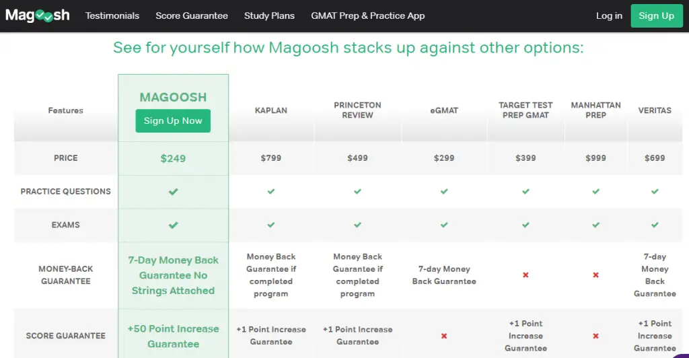This screenshot has height=358, width=689.
Task: Click the green Sign Up button
Action: [657, 15]
